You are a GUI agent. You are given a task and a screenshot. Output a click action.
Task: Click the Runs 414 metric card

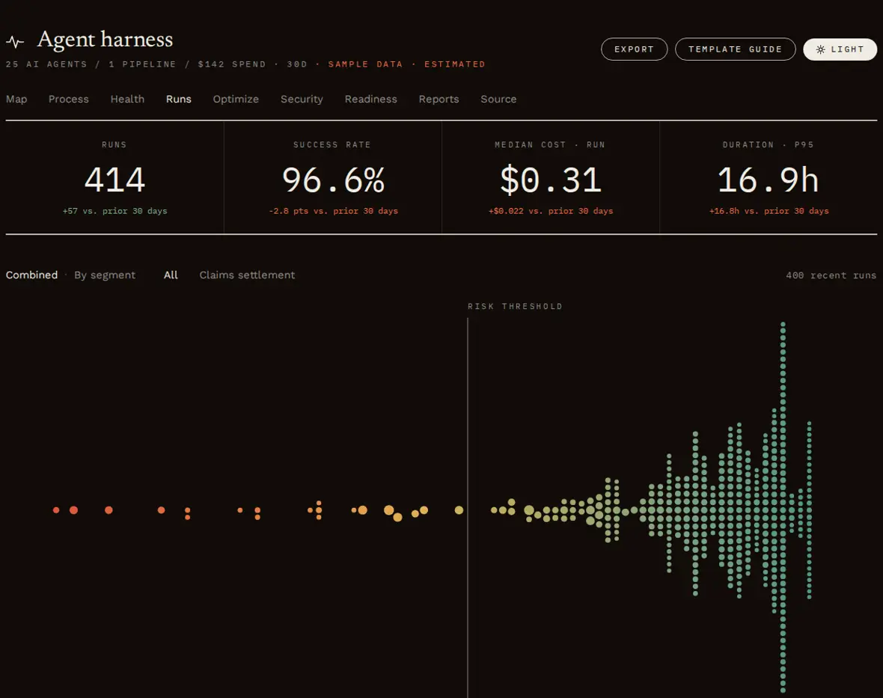(x=115, y=177)
